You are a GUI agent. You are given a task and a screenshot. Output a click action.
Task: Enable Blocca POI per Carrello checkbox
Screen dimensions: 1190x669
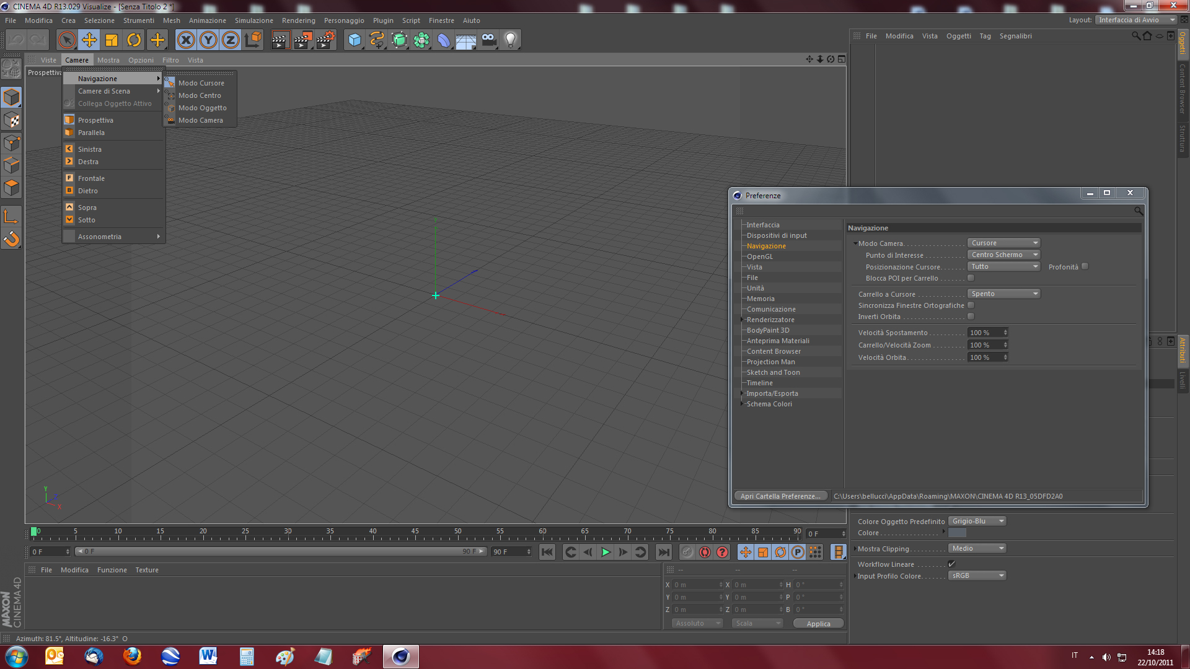[x=971, y=278]
